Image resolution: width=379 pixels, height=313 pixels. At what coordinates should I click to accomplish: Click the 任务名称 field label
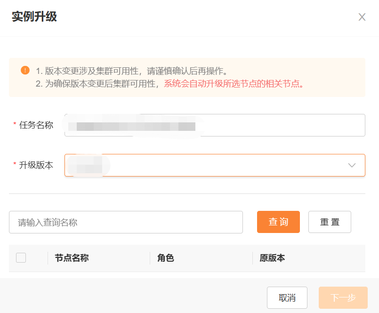point(36,125)
